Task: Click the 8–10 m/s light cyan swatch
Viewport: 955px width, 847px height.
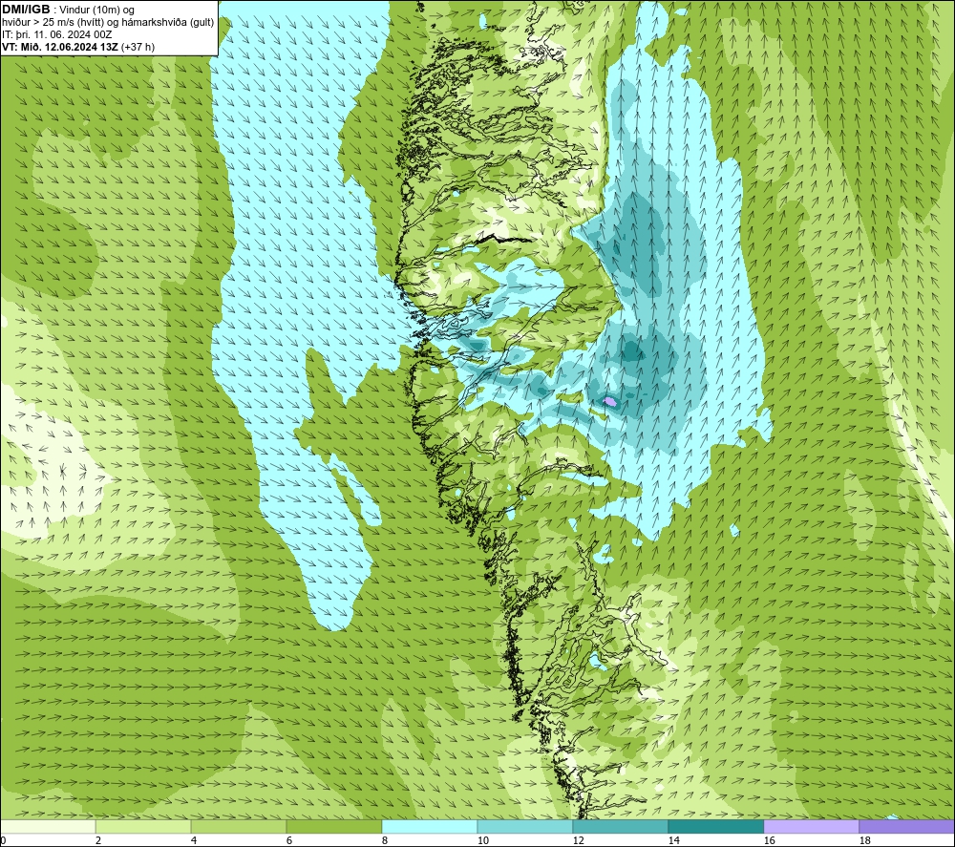Action: [x=430, y=826]
